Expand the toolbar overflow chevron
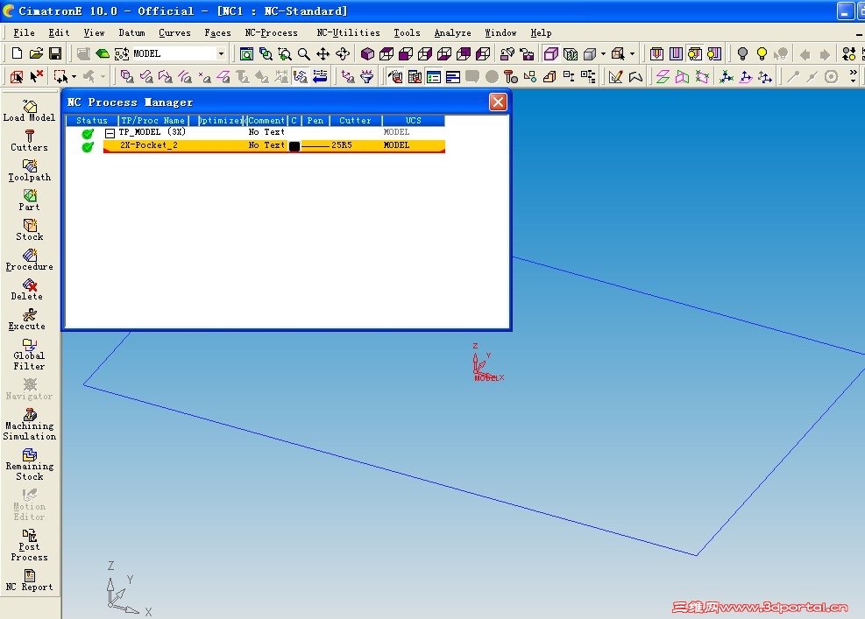The height and width of the screenshot is (619, 865). pyautogui.click(x=854, y=73)
